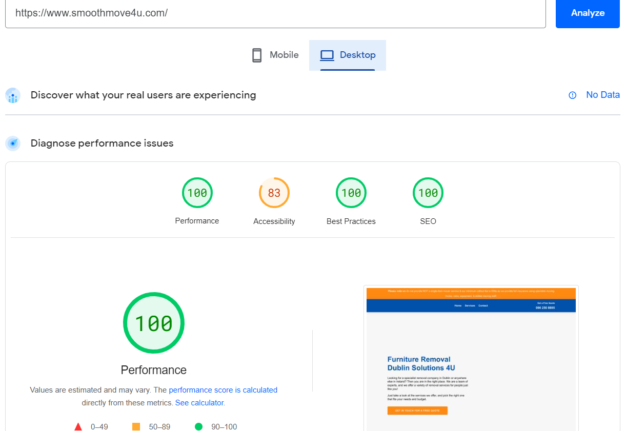Click the Performance score gauge at the top
Viewport: 626px width, 431px height.
click(197, 193)
